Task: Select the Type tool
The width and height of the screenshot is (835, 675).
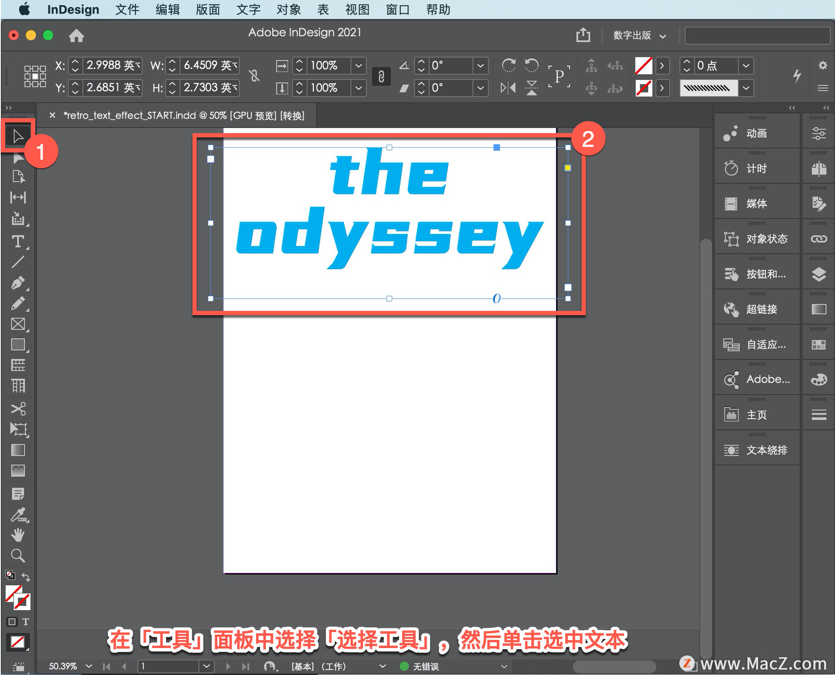Action: pyautogui.click(x=18, y=241)
